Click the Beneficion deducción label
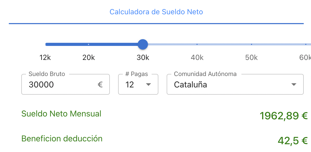This screenshot has height=152, width=311. click(62, 139)
